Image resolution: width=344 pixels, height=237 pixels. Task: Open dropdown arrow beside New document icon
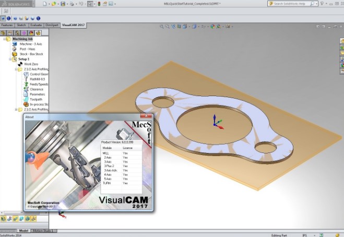pyautogui.click(x=49, y=4)
